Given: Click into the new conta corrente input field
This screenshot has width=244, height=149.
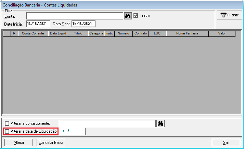Looking at the screenshot, I should [107, 123].
